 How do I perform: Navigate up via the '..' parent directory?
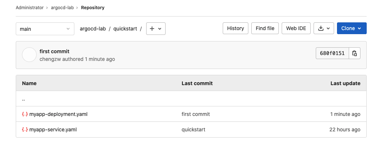pyautogui.click(x=23, y=99)
